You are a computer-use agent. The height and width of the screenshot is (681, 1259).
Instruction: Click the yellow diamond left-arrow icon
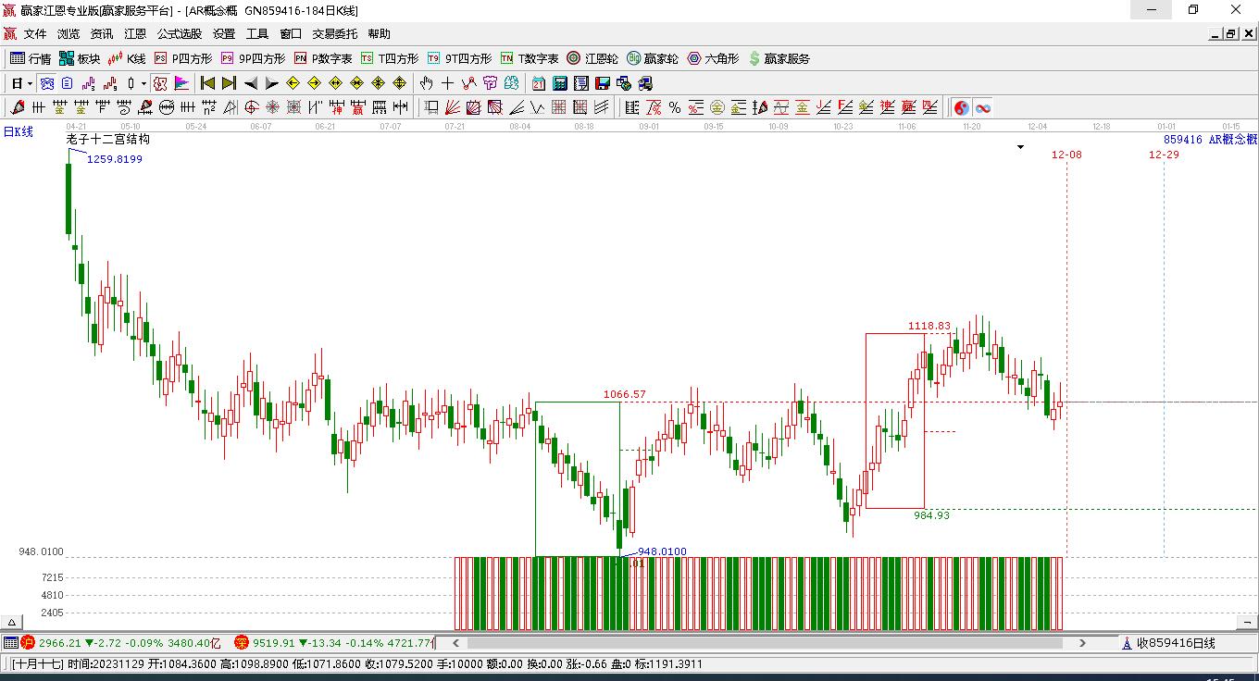(293, 83)
